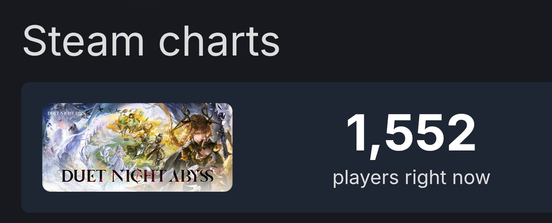Click the large Duet Night Abyss logo text
The width and height of the screenshot is (552, 223).
click(x=137, y=176)
